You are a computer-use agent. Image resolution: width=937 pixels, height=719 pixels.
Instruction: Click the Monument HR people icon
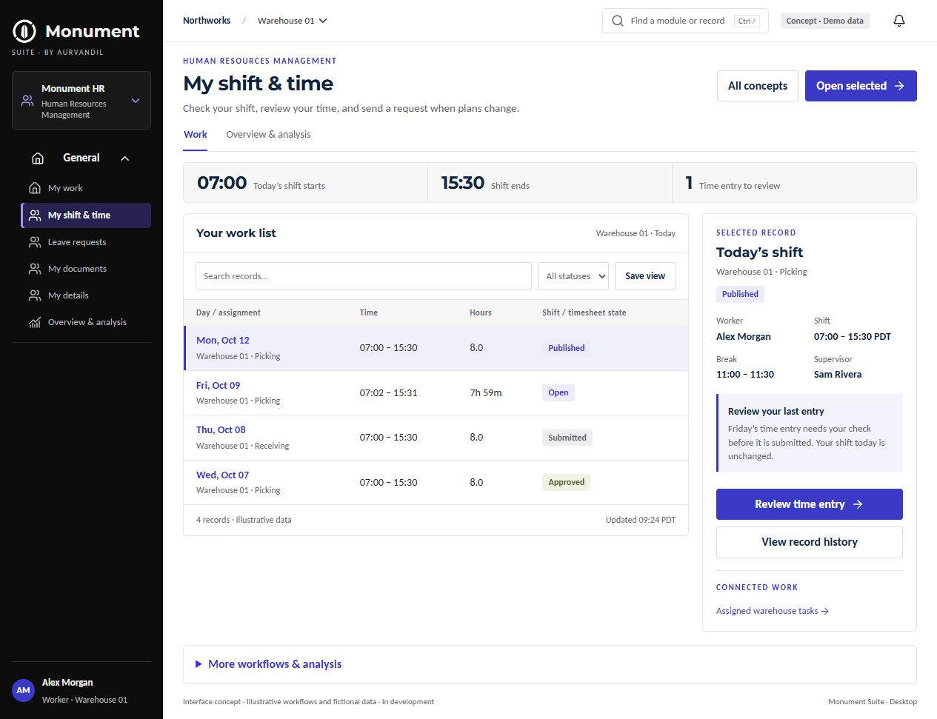click(x=27, y=101)
